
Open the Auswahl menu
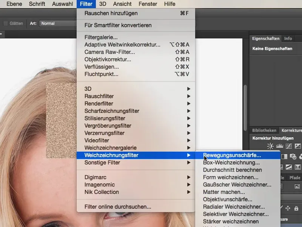pyautogui.click(x=62, y=4)
